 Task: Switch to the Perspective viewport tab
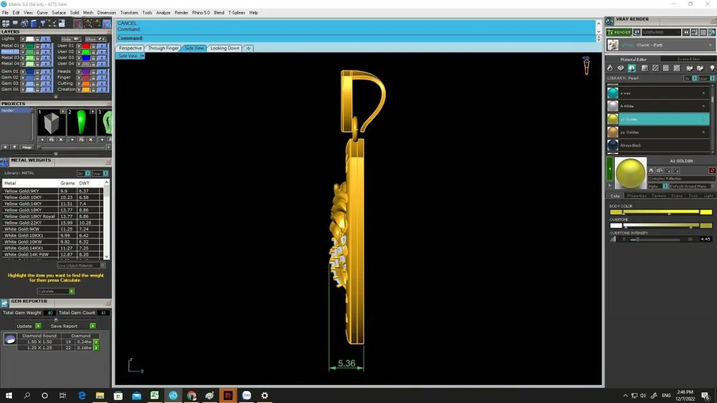(130, 48)
